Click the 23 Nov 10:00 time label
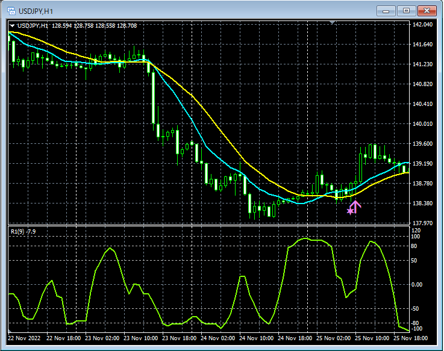Viewport: 444px width, 351px height. (141, 338)
